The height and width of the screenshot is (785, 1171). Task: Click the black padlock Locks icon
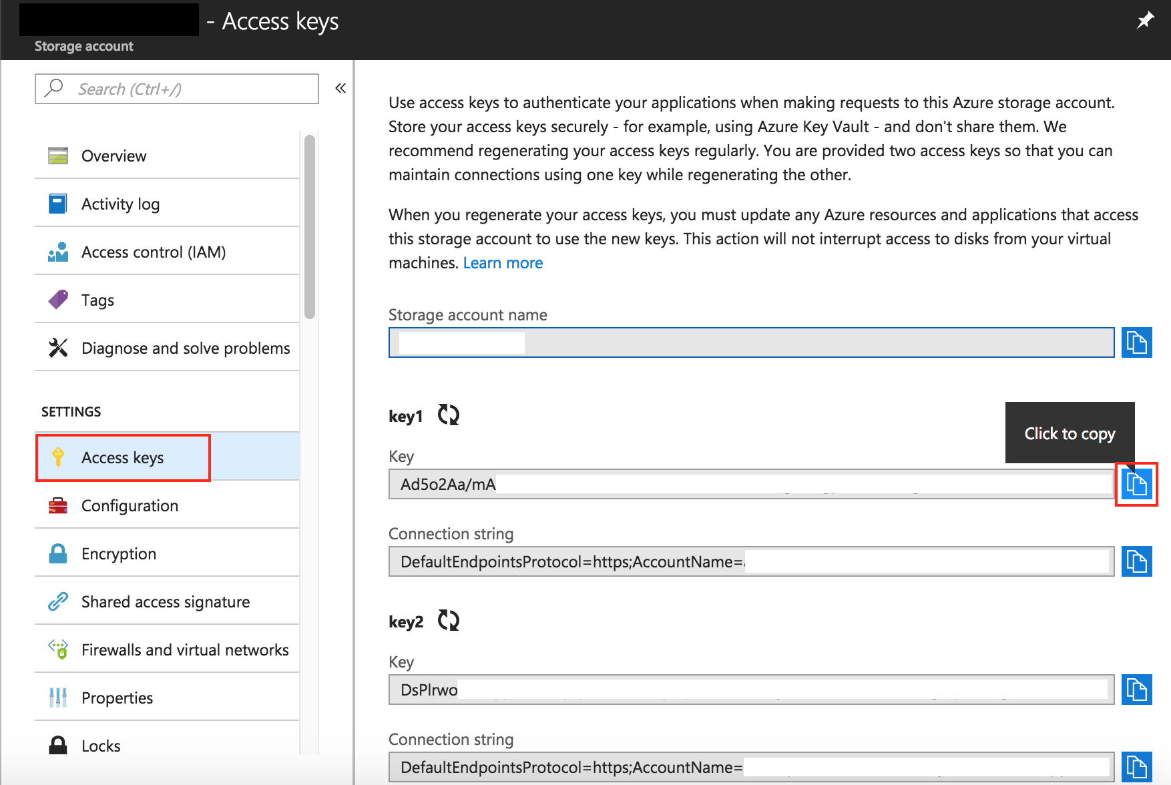point(58,745)
